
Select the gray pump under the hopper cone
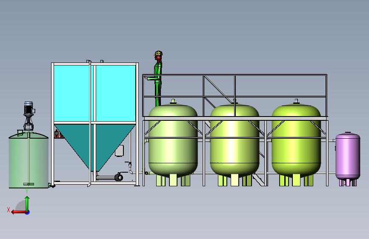tap(110, 177)
